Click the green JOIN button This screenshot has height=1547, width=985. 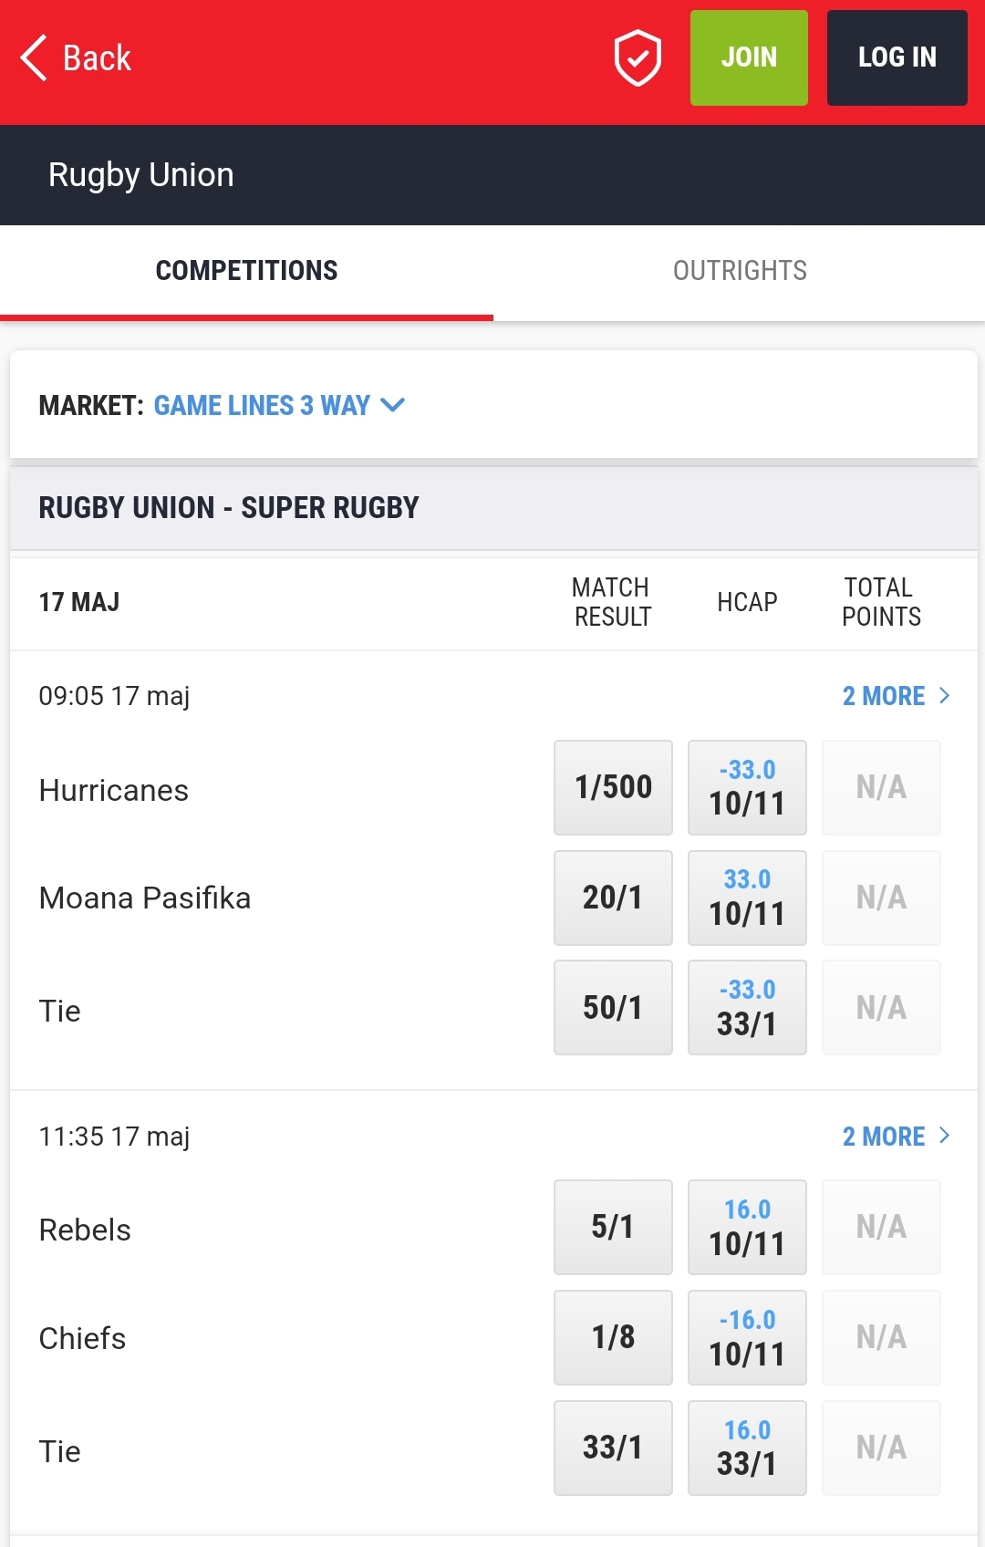coord(749,57)
